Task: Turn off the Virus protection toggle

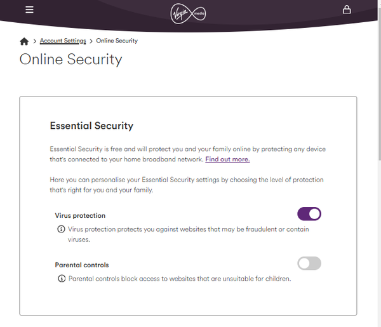Action: tap(309, 214)
